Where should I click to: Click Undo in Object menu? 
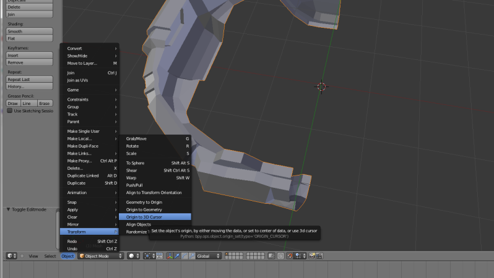[x=90, y=249]
